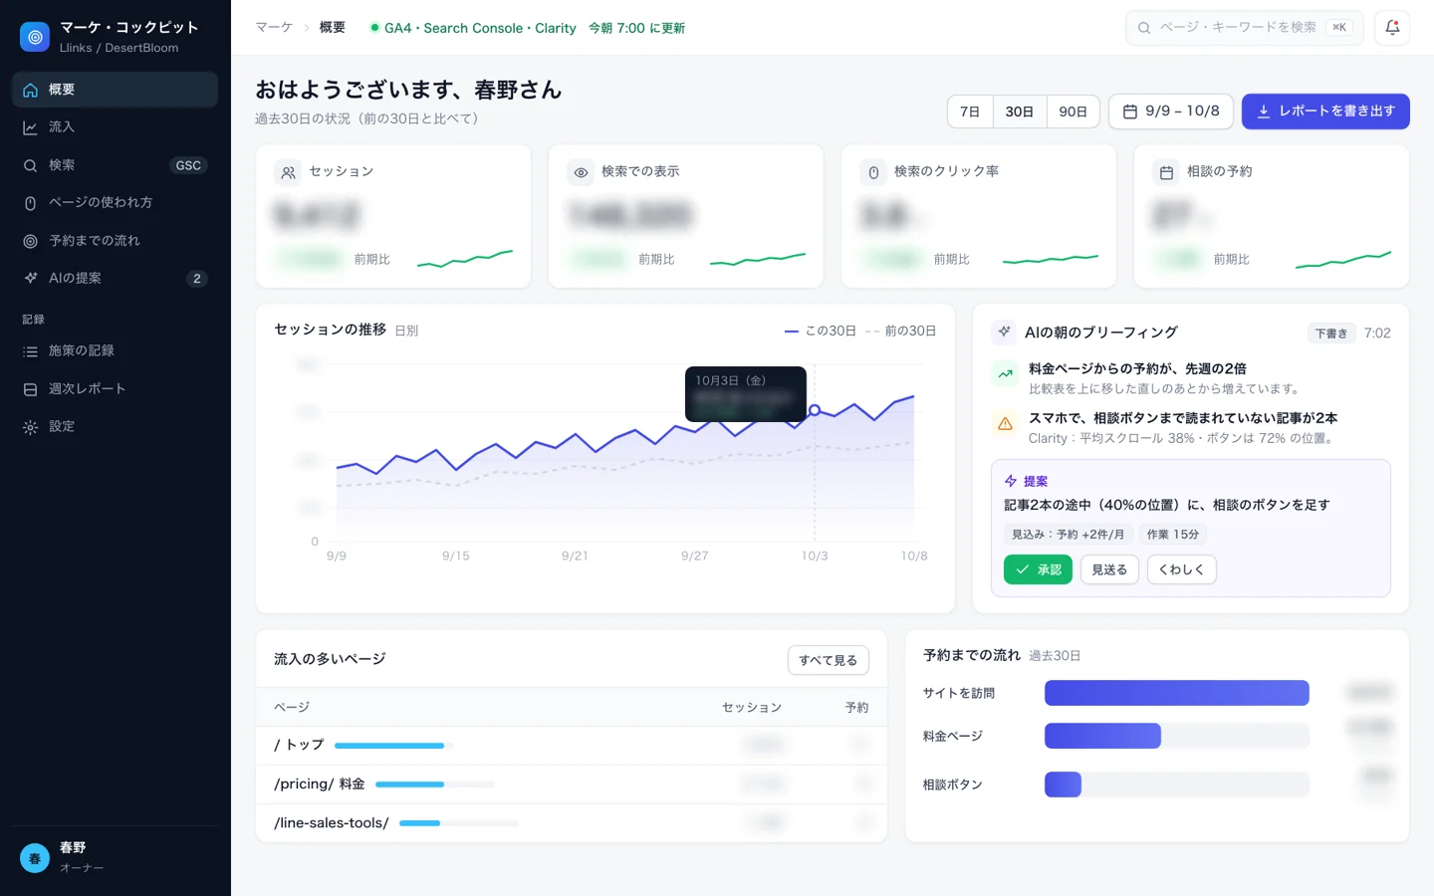Select the 7日 range
Viewport: 1434px width, 896px height.
970,112
